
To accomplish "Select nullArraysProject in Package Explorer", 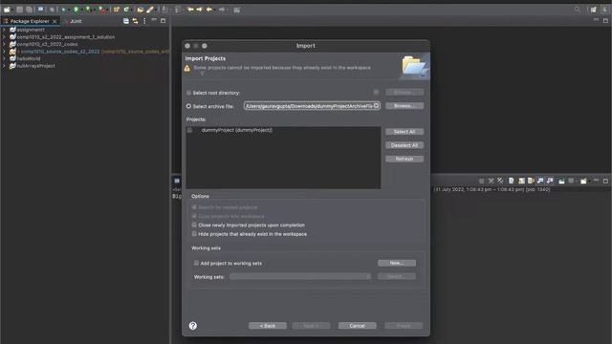I will click(x=36, y=66).
